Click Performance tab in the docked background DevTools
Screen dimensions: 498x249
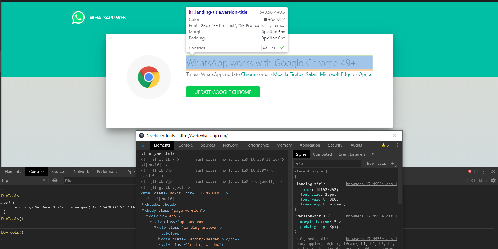(108, 172)
